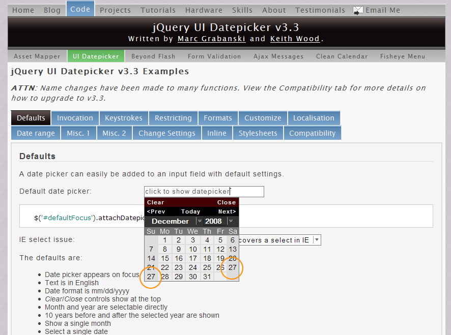Open the Marc Grabanski author link
The width and height of the screenshot is (451, 335).
coord(211,39)
